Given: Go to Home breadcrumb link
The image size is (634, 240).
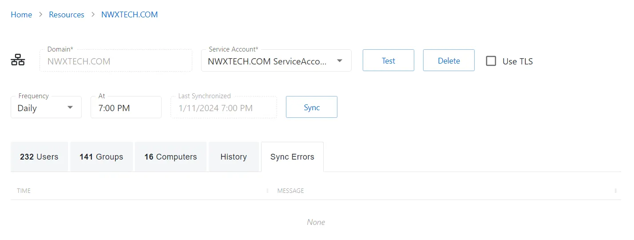Looking at the screenshot, I should coord(21,15).
